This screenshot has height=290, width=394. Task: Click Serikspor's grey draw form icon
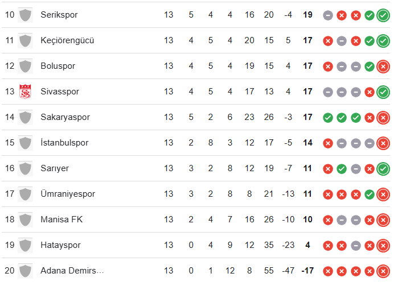[x=328, y=15]
